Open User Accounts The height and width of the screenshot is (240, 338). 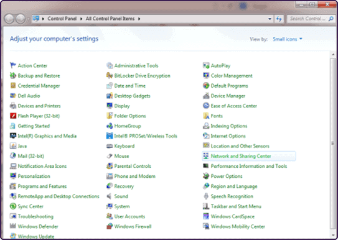point(129,216)
